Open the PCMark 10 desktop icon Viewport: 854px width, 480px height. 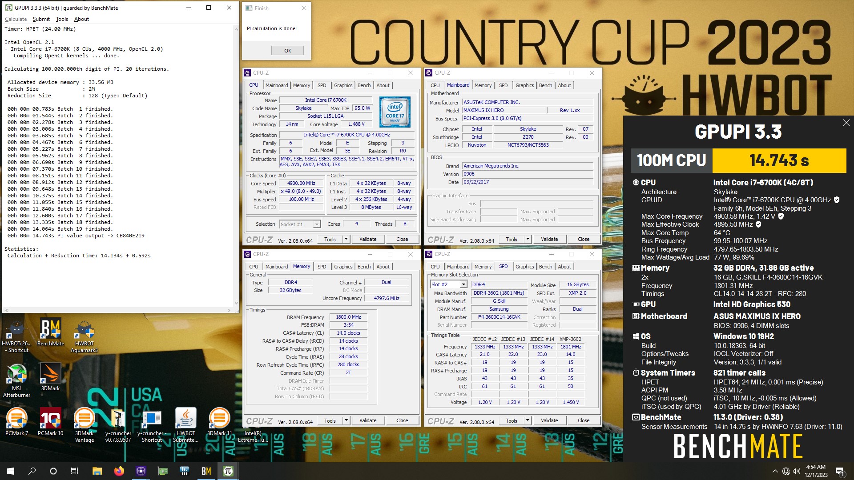pos(51,422)
